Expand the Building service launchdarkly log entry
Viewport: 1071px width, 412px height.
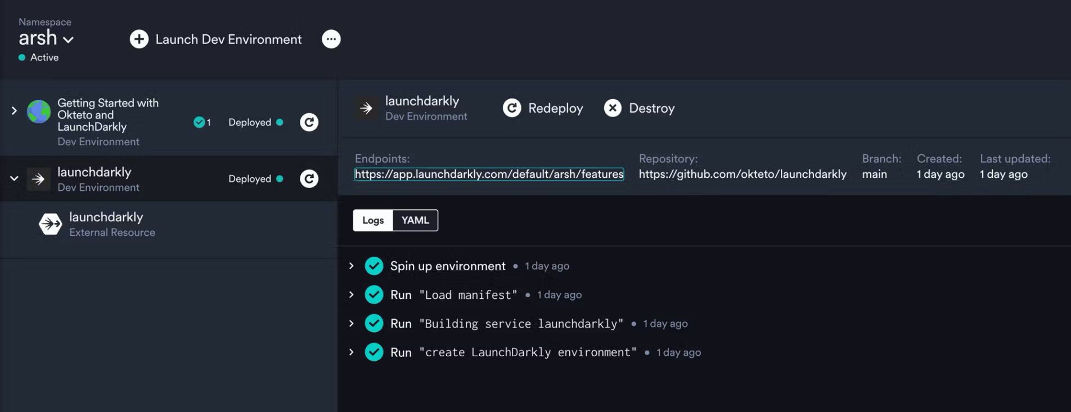[351, 323]
